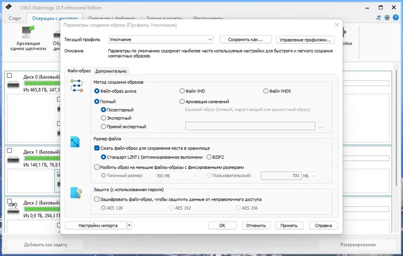Open the Текущий профиль dropdown
This screenshot has height=256, width=403.
click(x=161, y=40)
